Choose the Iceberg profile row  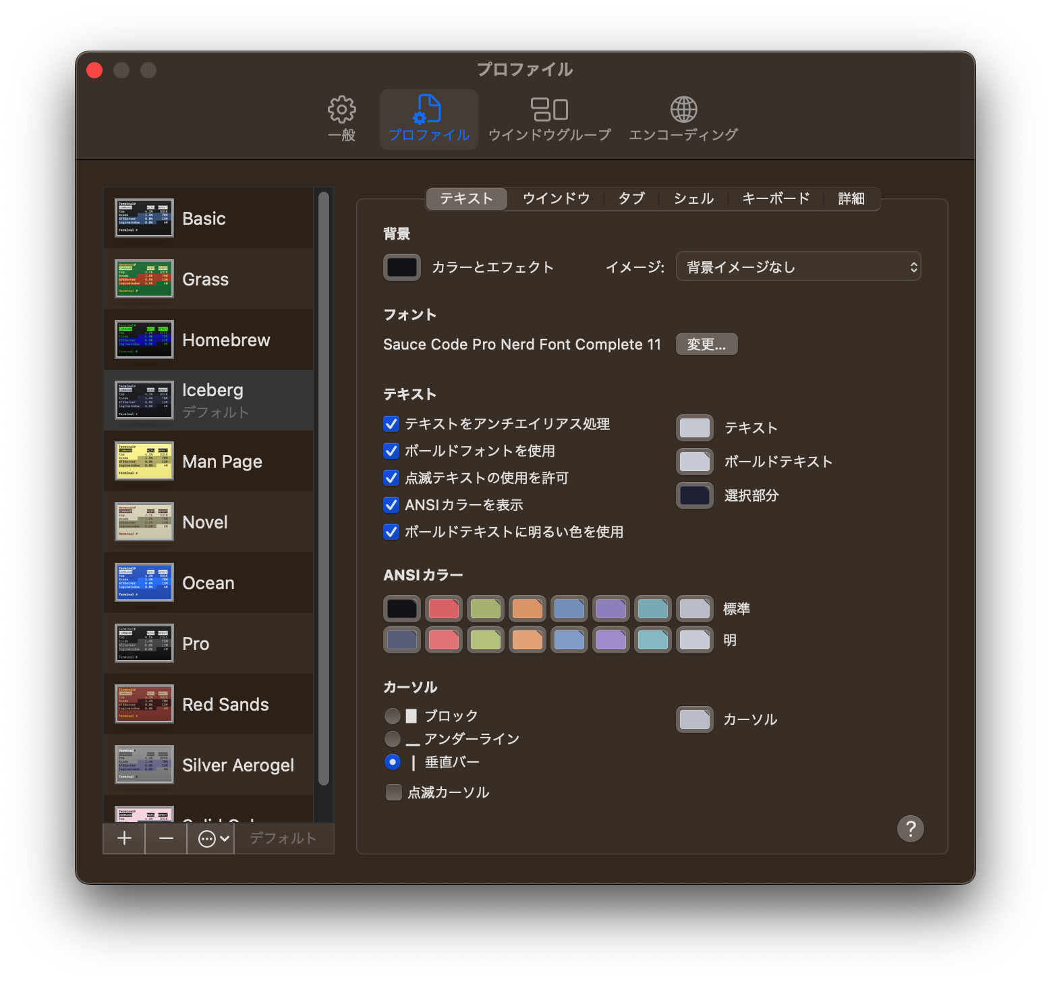coord(208,400)
